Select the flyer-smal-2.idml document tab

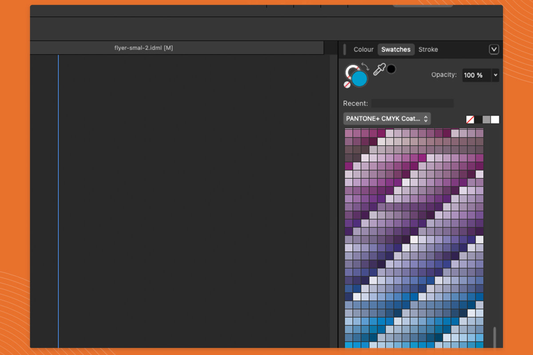(x=143, y=47)
